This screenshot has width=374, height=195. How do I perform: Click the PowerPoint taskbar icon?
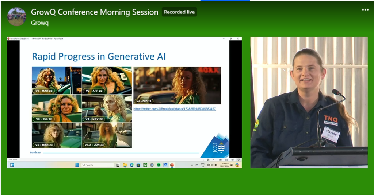click(172, 165)
